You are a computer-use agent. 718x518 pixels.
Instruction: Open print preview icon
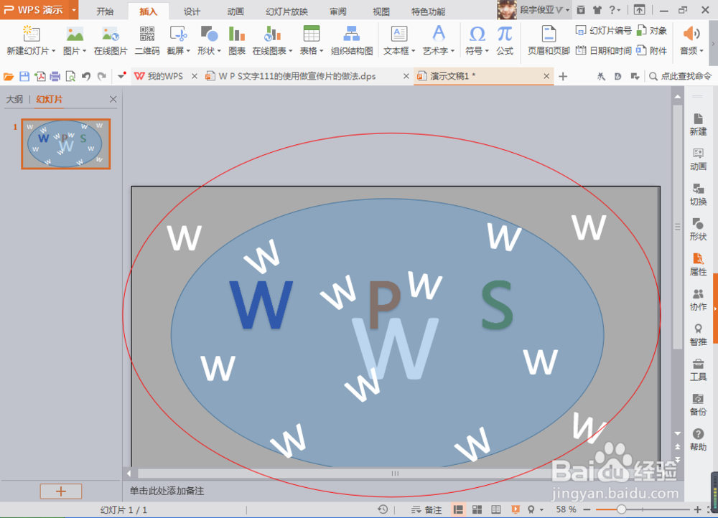click(70, 77)
